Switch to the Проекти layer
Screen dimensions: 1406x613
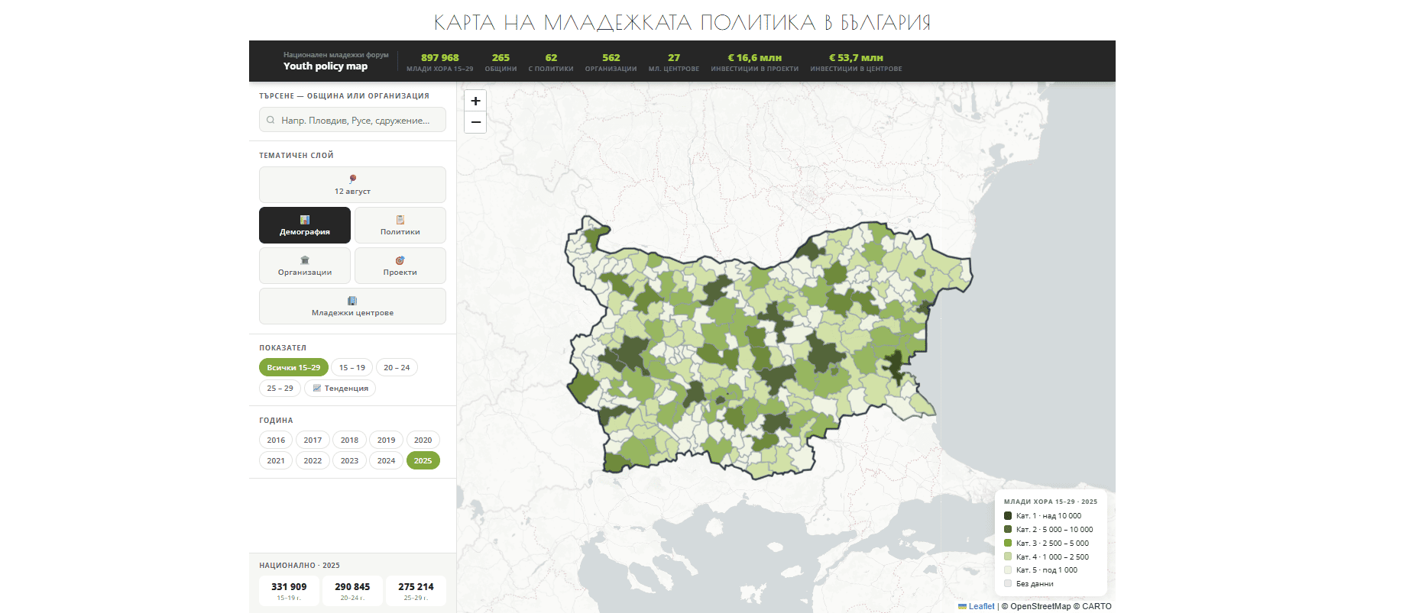click(400, 266)
